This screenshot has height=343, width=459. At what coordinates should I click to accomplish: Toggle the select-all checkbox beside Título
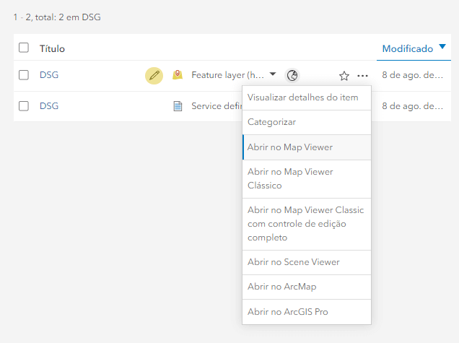tap(24, 48)
